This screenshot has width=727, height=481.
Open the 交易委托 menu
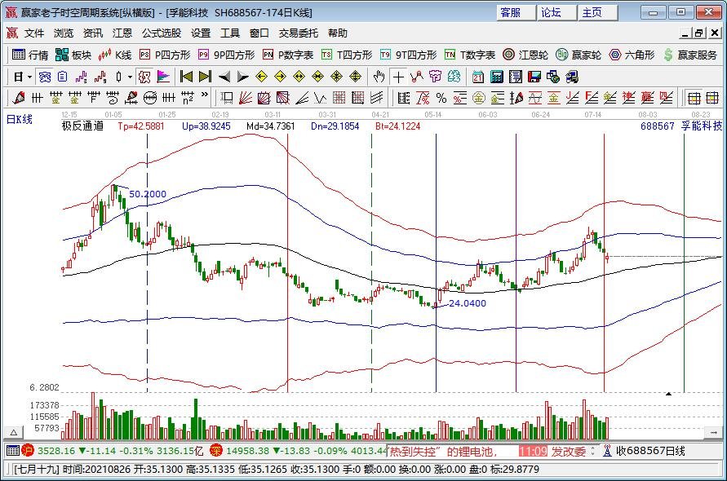tap(299, 33)
